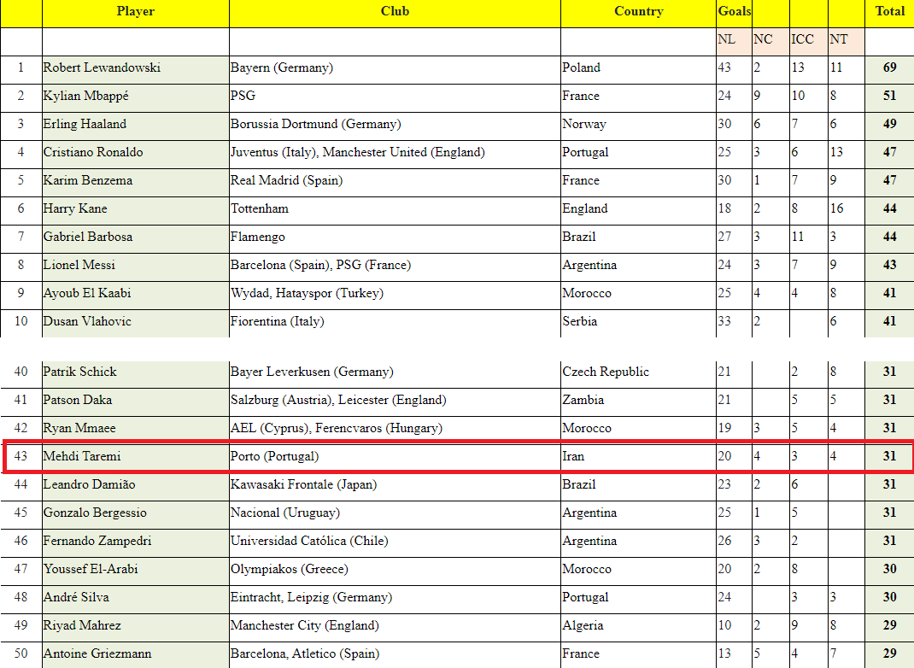Select the Kylian Mbappé player cell
914x668 pixels.
click(135, 97)
